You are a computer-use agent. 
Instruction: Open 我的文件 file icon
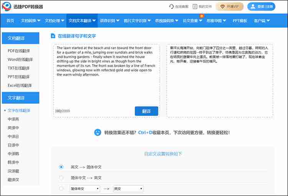pyautogui.click(x=195, y=7)
